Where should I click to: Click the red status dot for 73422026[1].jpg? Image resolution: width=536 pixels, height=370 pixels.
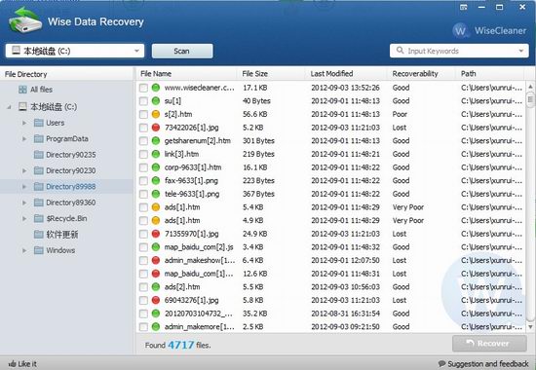click(156, 128)
